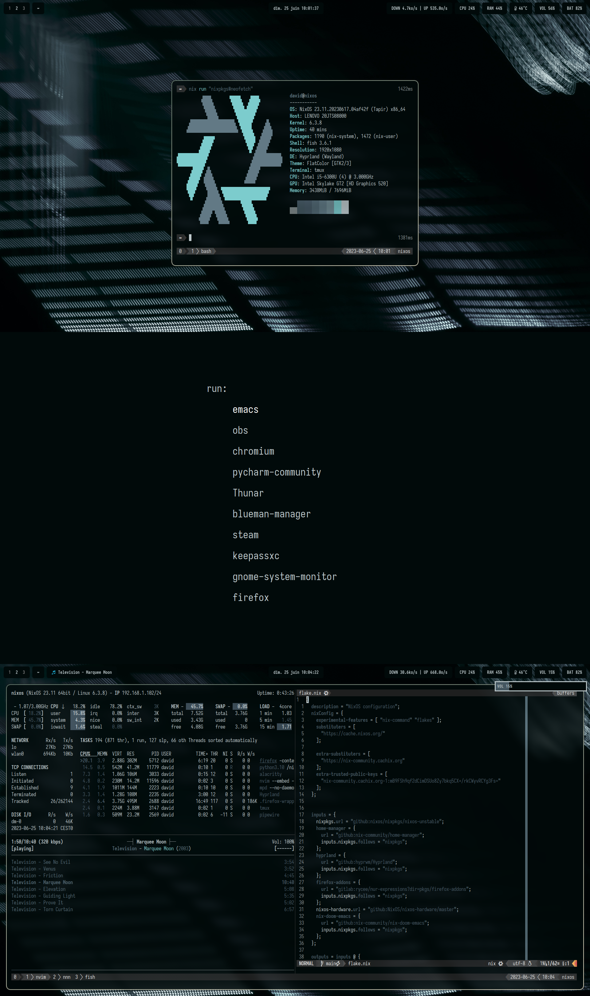Viewport: 590px width, 996px height.
Task: Select Television - Guiding Light in playlist
Action: click(153, 896)
